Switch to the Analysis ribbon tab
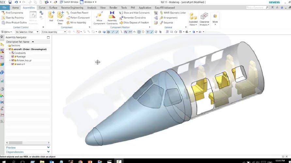The height and width of the screenshot is (163, 291). [92, 7]
